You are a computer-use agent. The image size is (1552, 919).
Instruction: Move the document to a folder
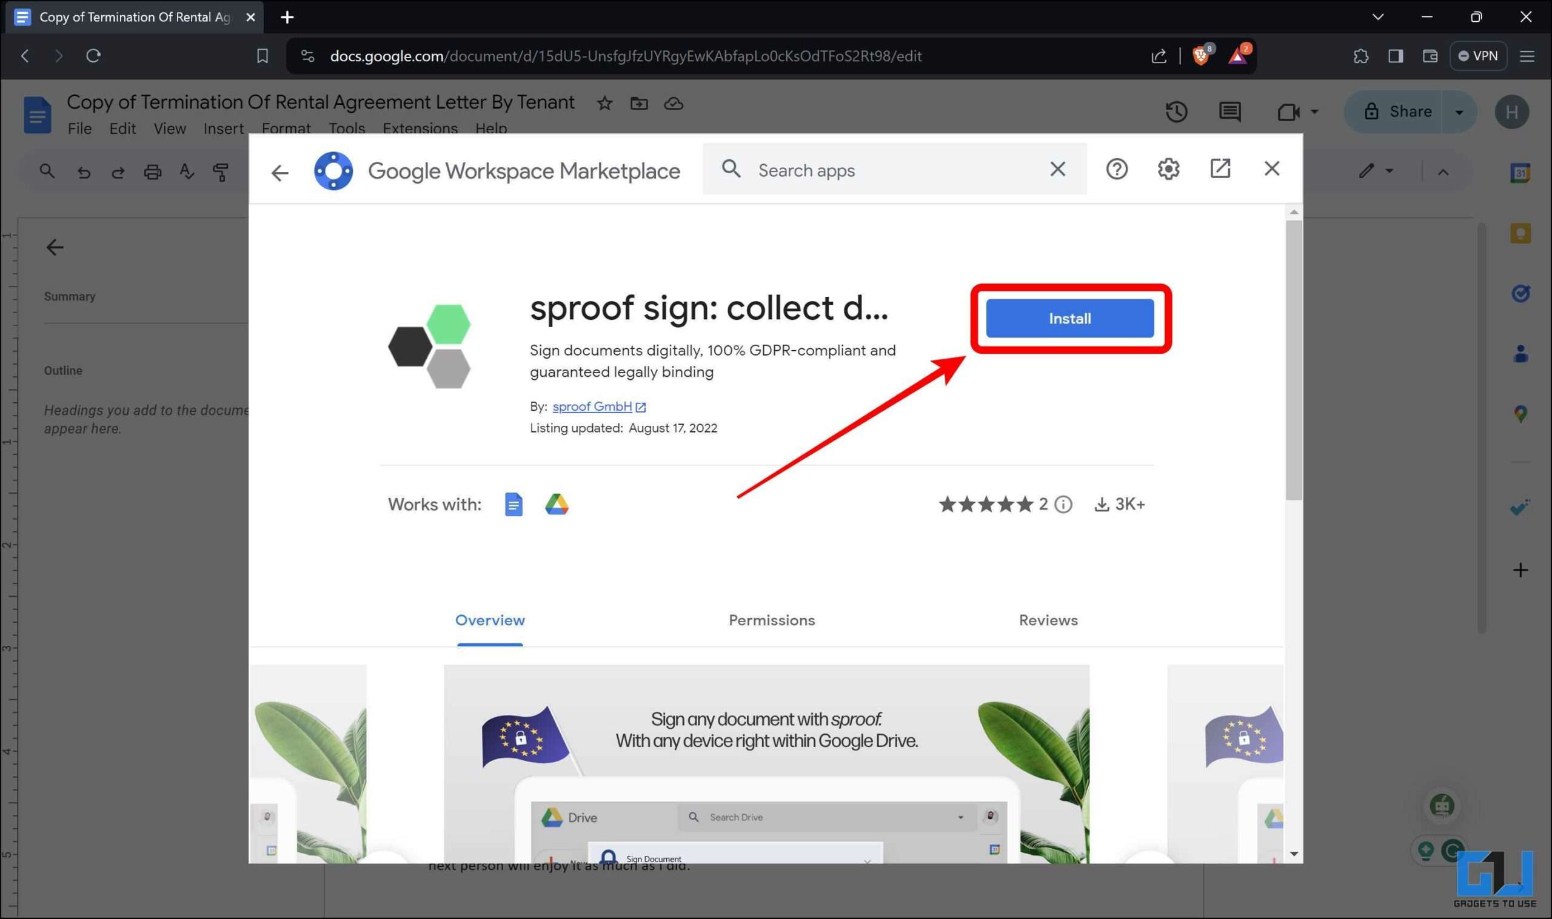coord(639,104)
